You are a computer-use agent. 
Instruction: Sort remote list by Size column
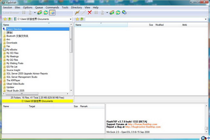pyautogui.click(x=141, y=25)
